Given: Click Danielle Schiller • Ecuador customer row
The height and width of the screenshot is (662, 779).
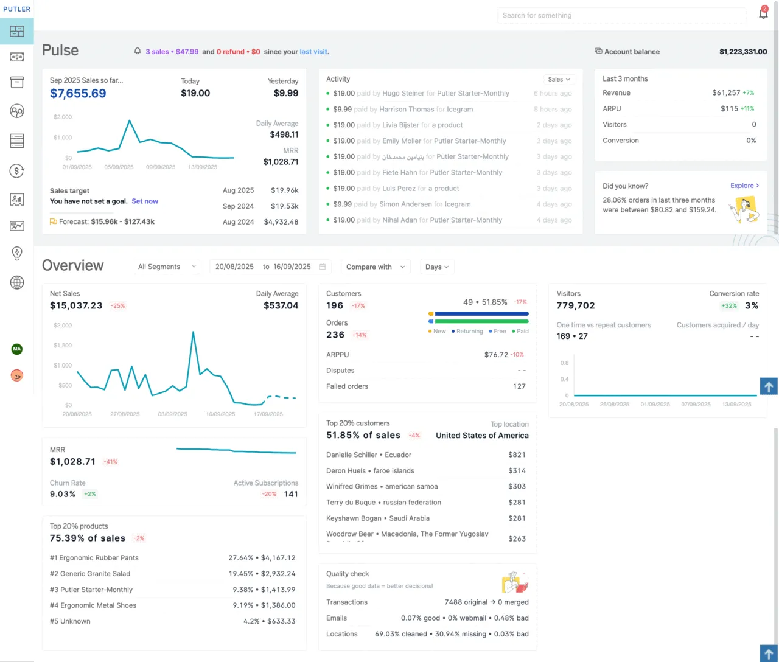Looking at the screenshot, I should [x=426, y=455].
